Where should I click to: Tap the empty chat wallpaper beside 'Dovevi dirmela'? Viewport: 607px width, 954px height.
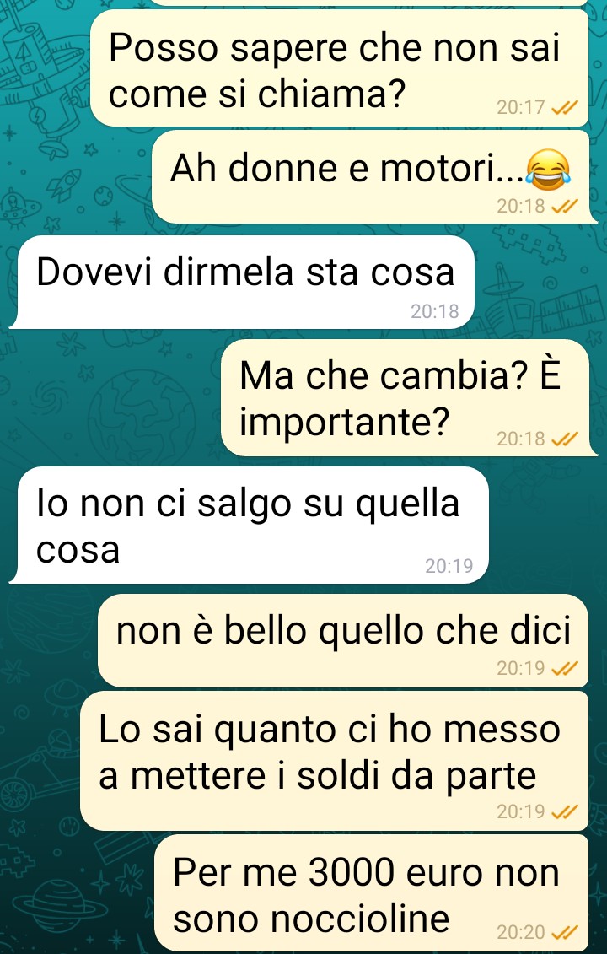coord(538,283)
